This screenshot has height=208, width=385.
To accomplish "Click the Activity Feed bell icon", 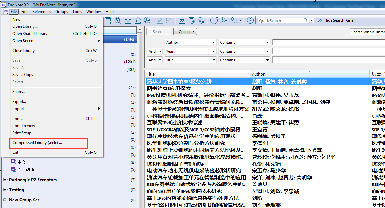I will [234, 20].
